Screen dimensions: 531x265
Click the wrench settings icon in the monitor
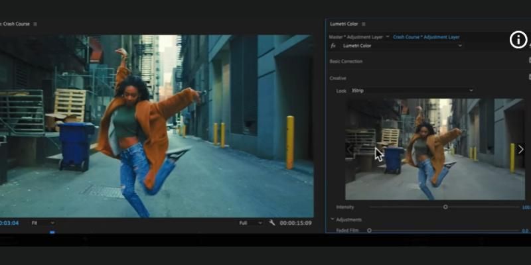click(x=272, y=223)
